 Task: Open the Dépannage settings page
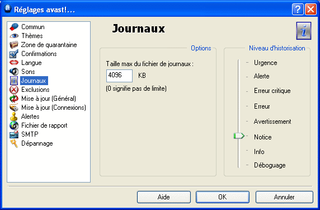click(37, 143)
